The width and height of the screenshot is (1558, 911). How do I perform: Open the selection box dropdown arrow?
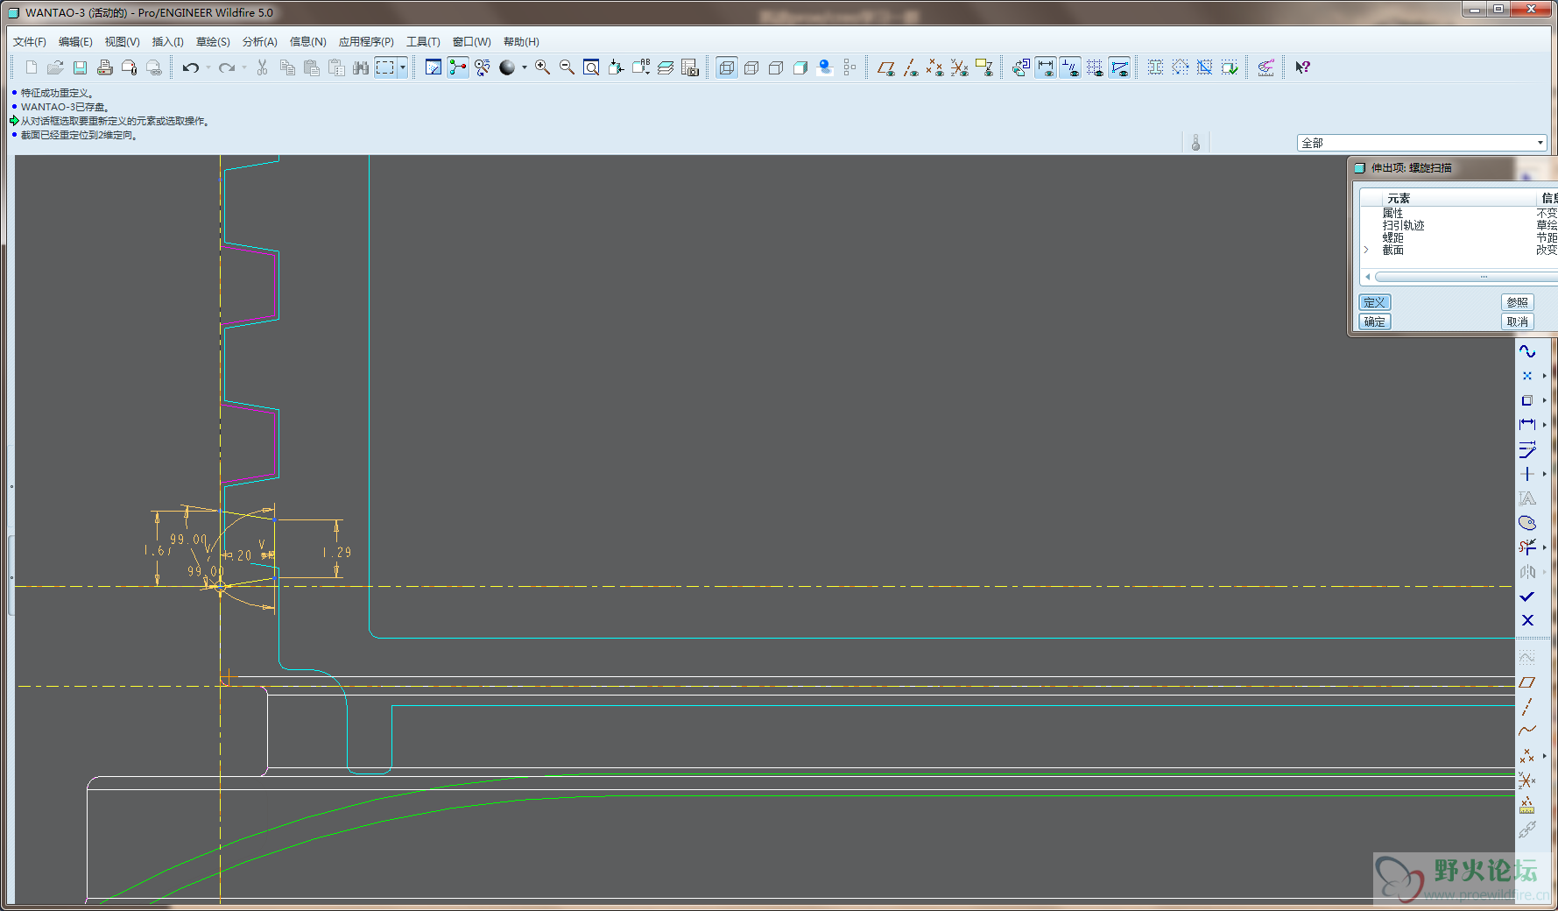pyautogui.click(x=403, y=67)
